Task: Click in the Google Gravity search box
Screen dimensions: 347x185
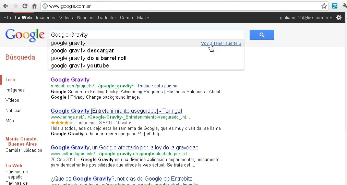Action: point(146,35)
